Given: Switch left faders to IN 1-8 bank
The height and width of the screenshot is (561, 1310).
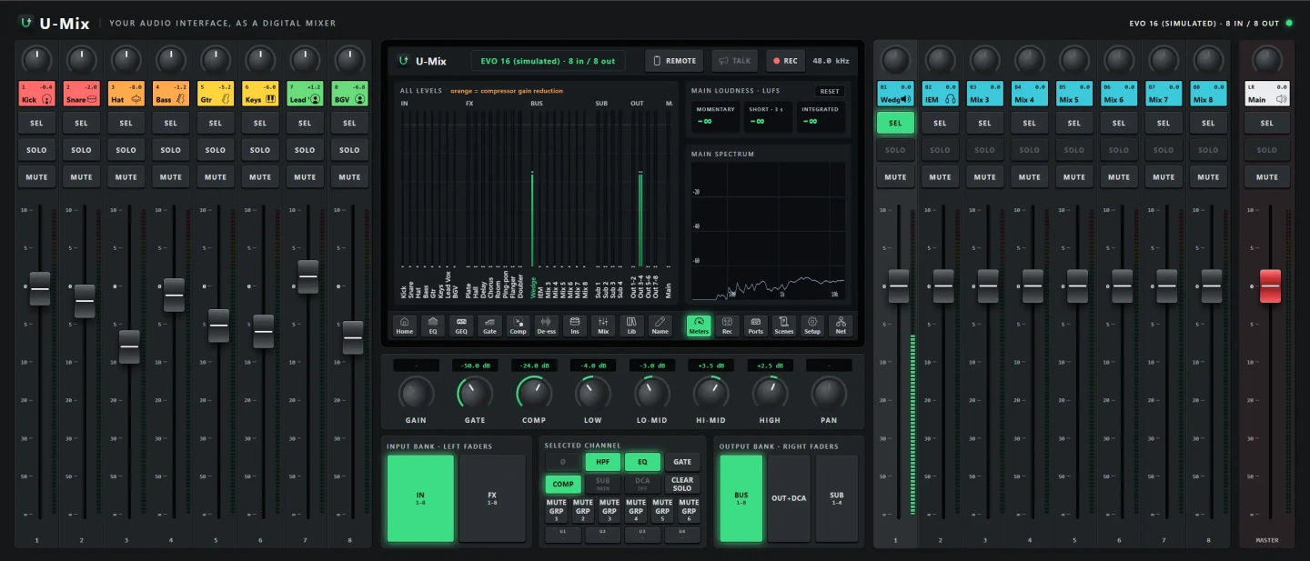Looking at the screenshot, I should pyautogui.click(x=420, y=498).
